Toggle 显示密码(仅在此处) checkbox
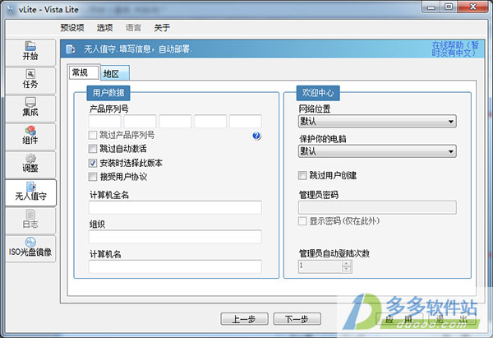This screenshot has height=338, width=493. [302, 221]
